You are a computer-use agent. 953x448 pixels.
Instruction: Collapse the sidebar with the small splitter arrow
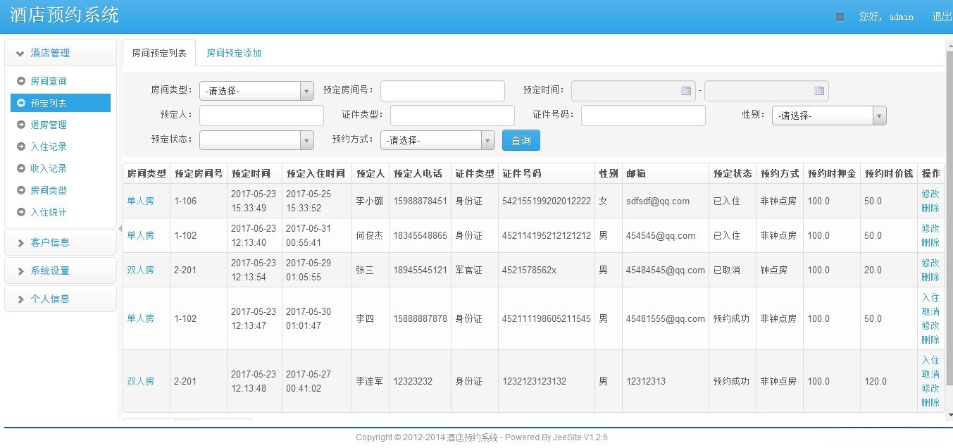pyautogui.click(x=120, y=228)
